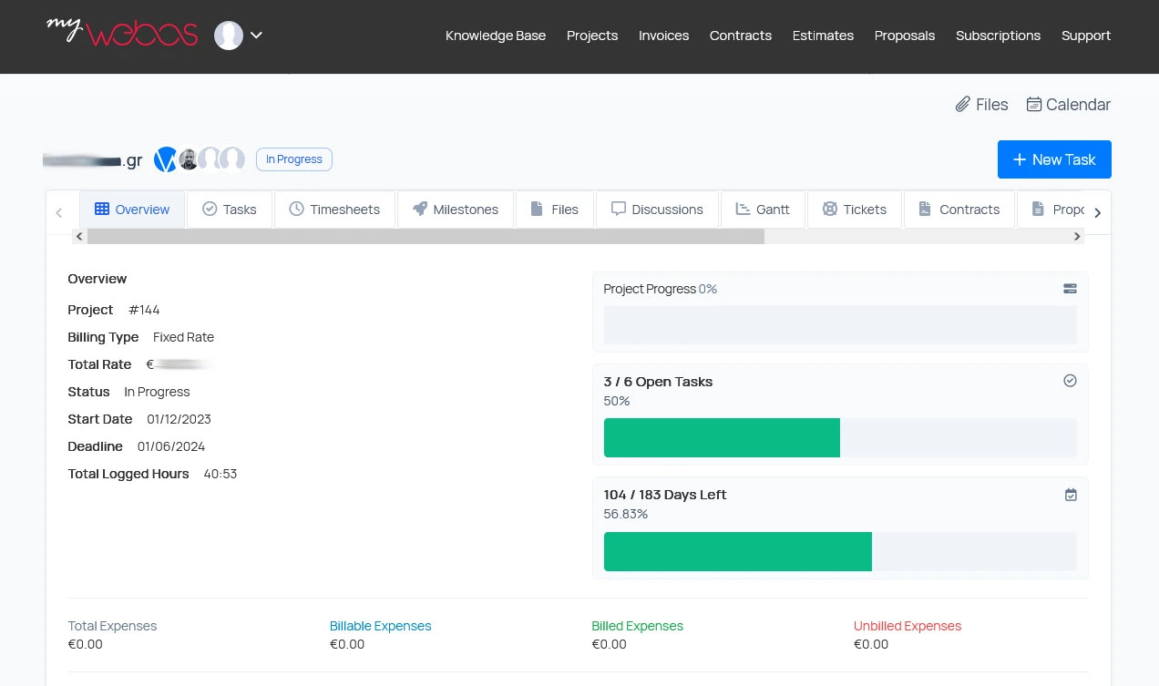Click the In Progress status badge
The height and width of the screenshot is (686, 1159).
pyautogui.click(x=293, y=159)
